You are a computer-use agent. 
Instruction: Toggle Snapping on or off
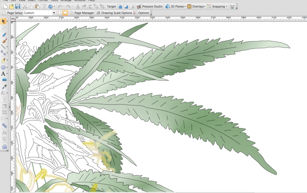[217, 7]
